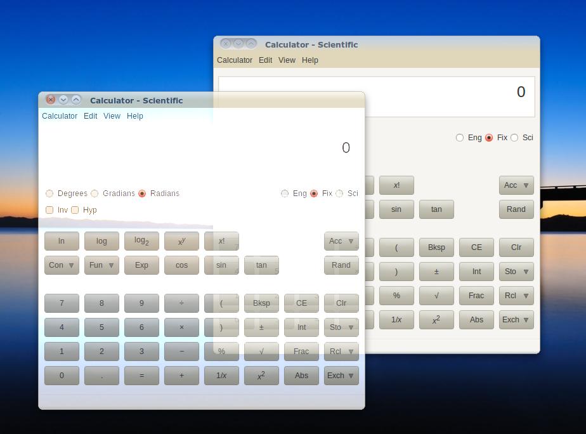Expand the Fun functions dropdown
Viewport: 586px width, 434px height.
(101, 265)
